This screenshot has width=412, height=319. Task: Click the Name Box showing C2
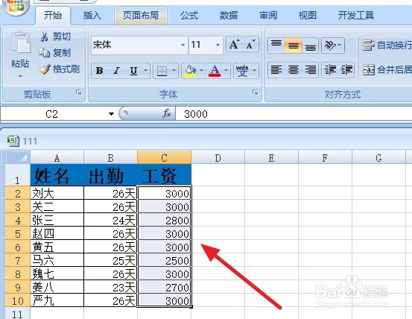(x=52, y=114)
